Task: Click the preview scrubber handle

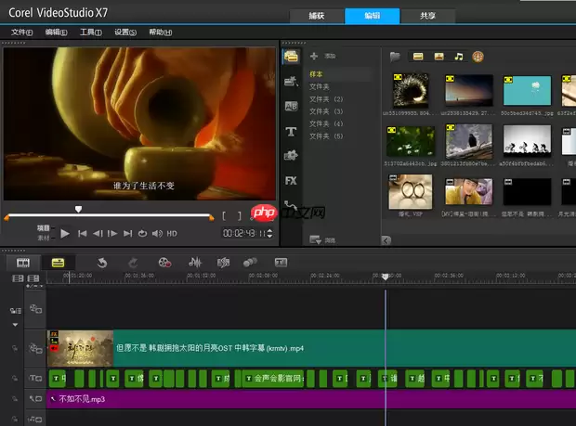Action: [78, 210]
